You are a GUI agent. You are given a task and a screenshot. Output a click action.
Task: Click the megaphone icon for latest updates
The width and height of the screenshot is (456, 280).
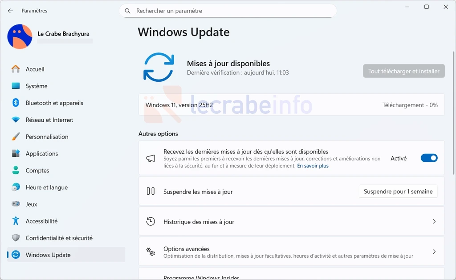pos(151,158)
